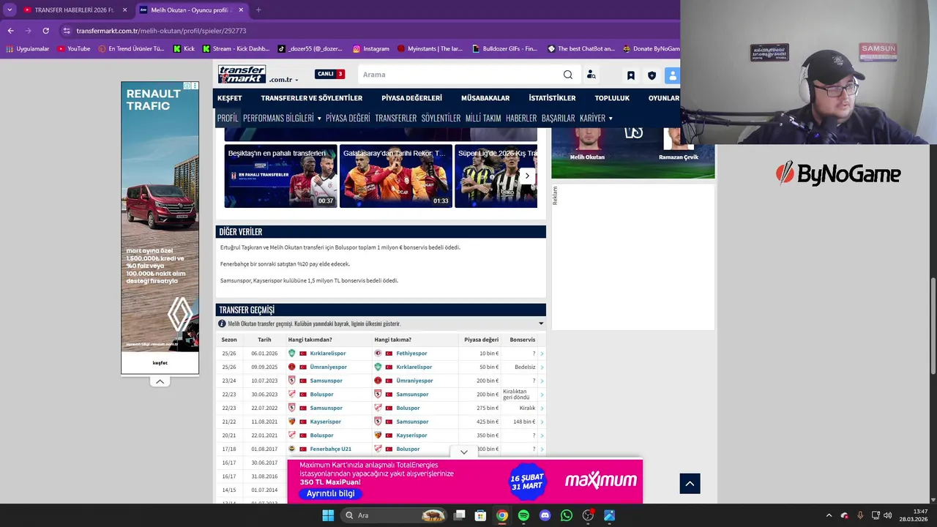
Task: Click into the Arama search field
Action: pyautogui.click(x=460, y=75)
